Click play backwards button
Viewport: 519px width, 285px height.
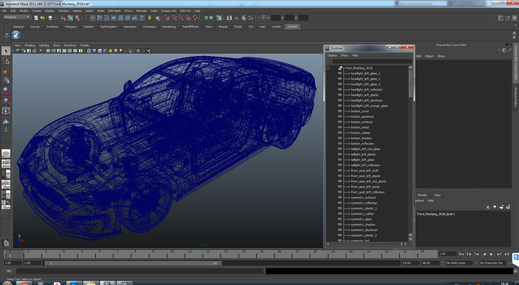click(484, 254)
